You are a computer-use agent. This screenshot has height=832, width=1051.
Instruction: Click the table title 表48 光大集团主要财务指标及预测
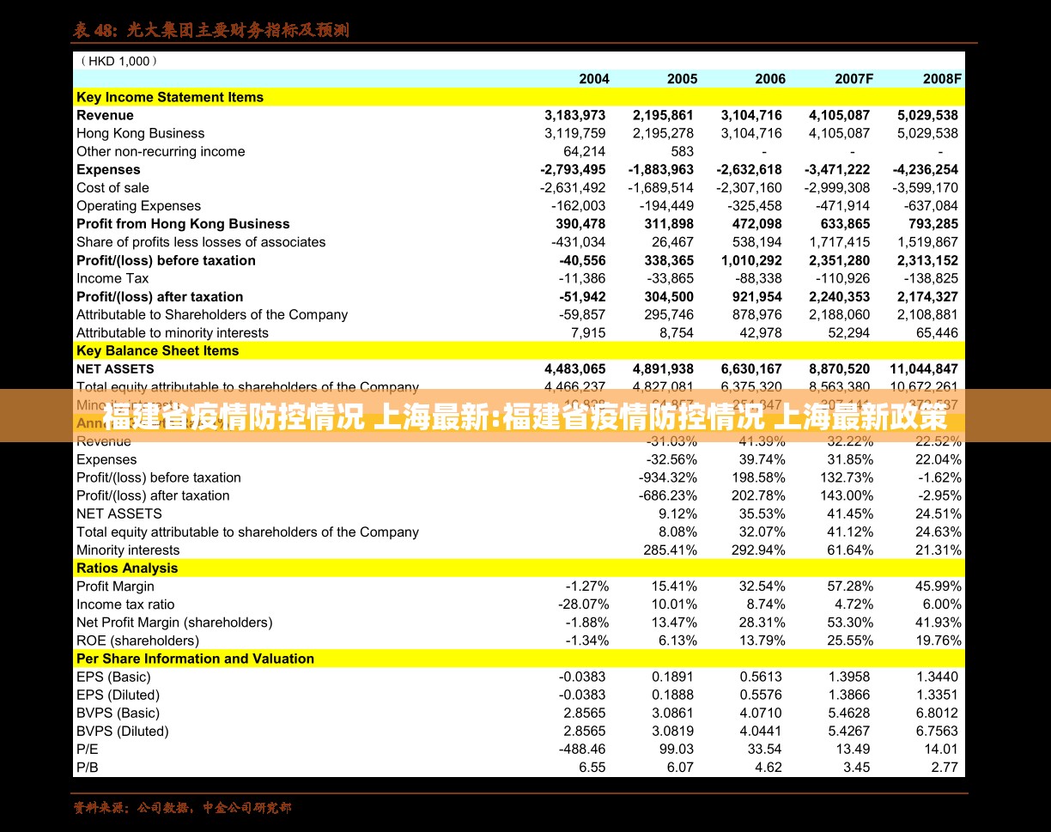pyautogui.click(x=211, y=31)
